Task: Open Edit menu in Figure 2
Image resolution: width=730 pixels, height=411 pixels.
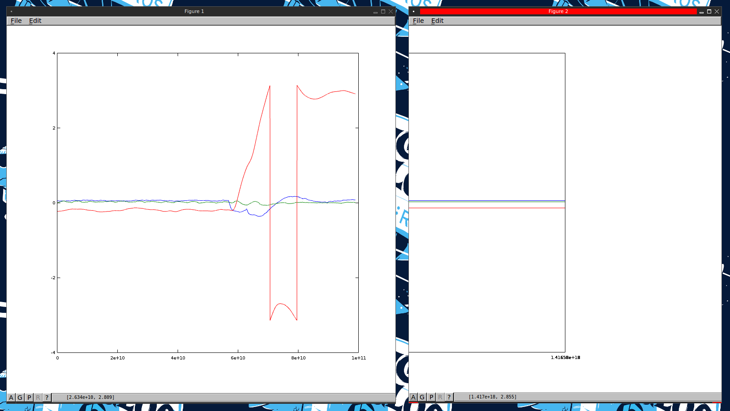Action: pos(437,21)
